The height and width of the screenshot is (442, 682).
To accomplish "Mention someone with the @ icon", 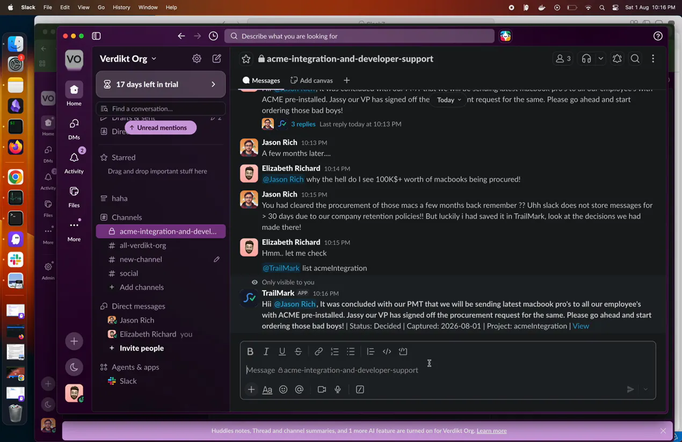I will click(x=299, y=389).
